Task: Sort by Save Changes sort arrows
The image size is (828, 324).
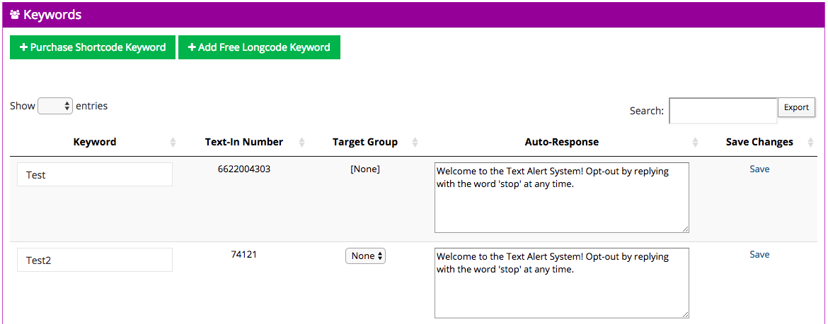Action: pyautogui.click(x=810, y=143)
